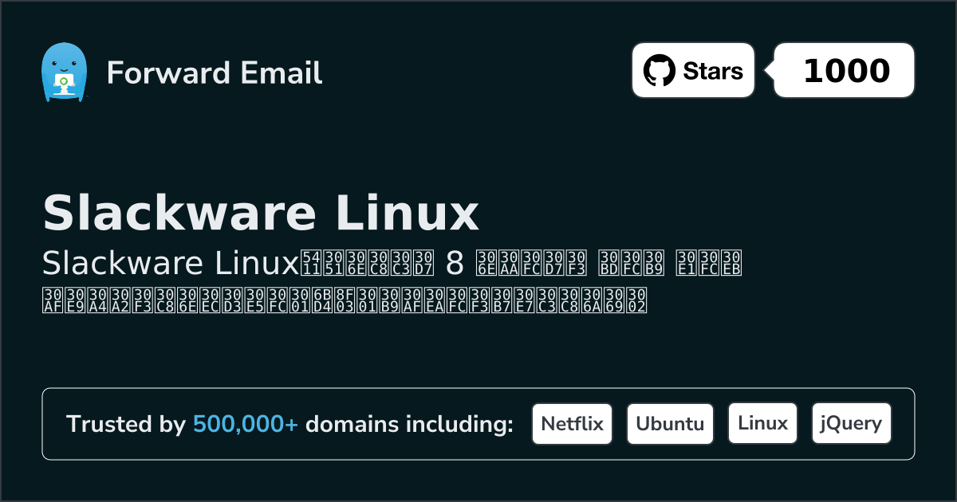Click the Stars label text
957x502 pixels.
coord(714,70)
